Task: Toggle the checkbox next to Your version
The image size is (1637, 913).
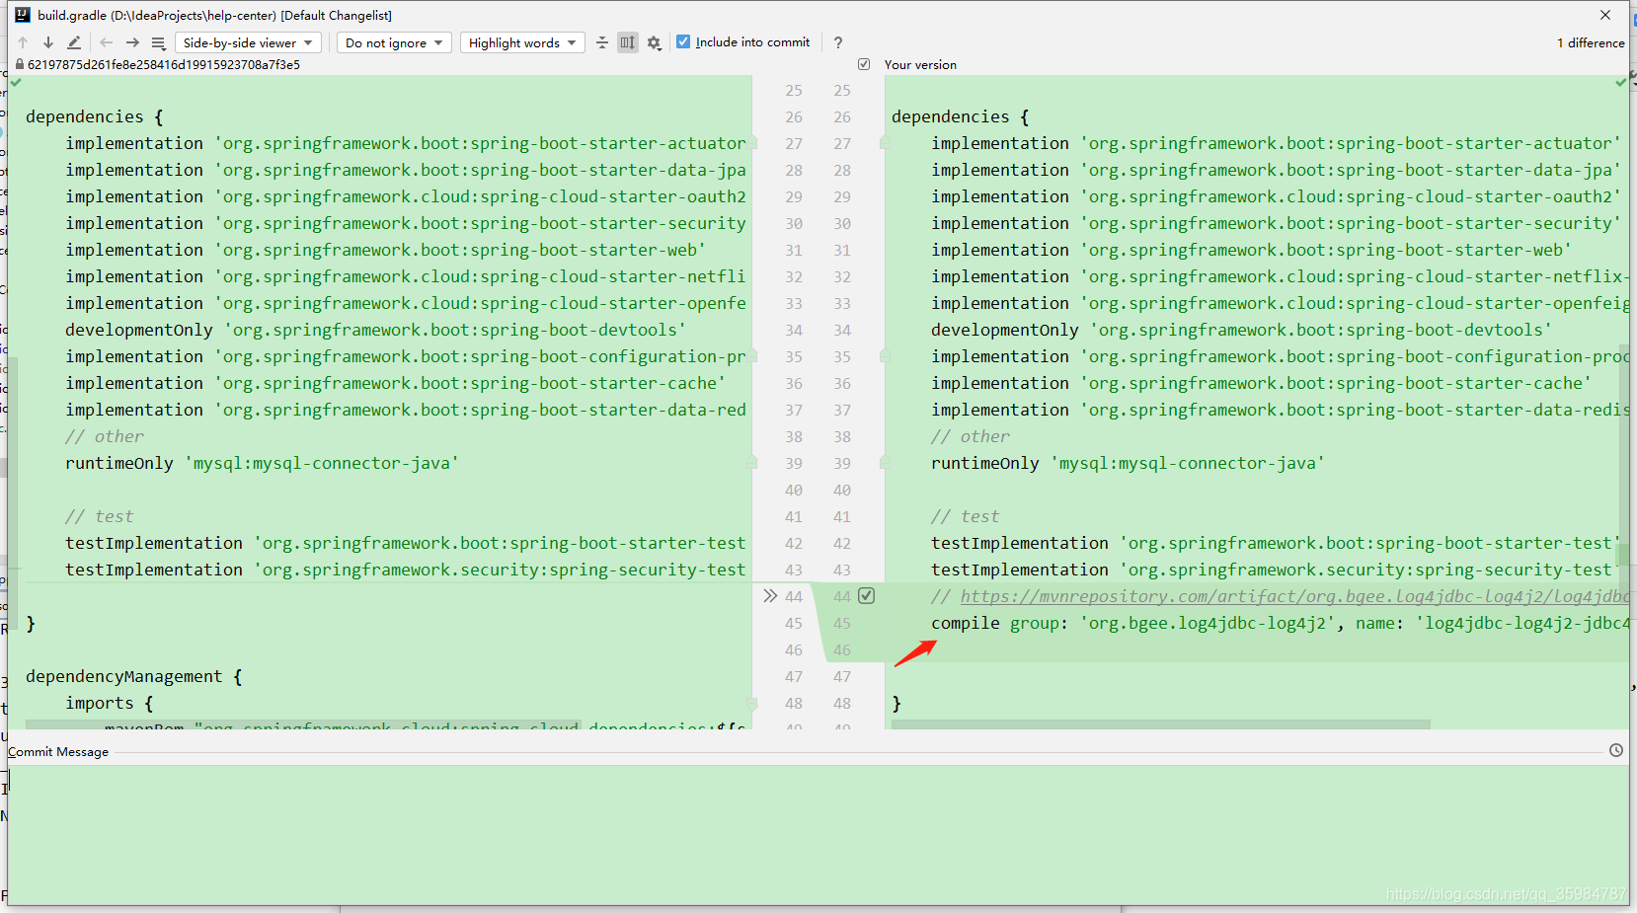Action: [x=864, y=64]
